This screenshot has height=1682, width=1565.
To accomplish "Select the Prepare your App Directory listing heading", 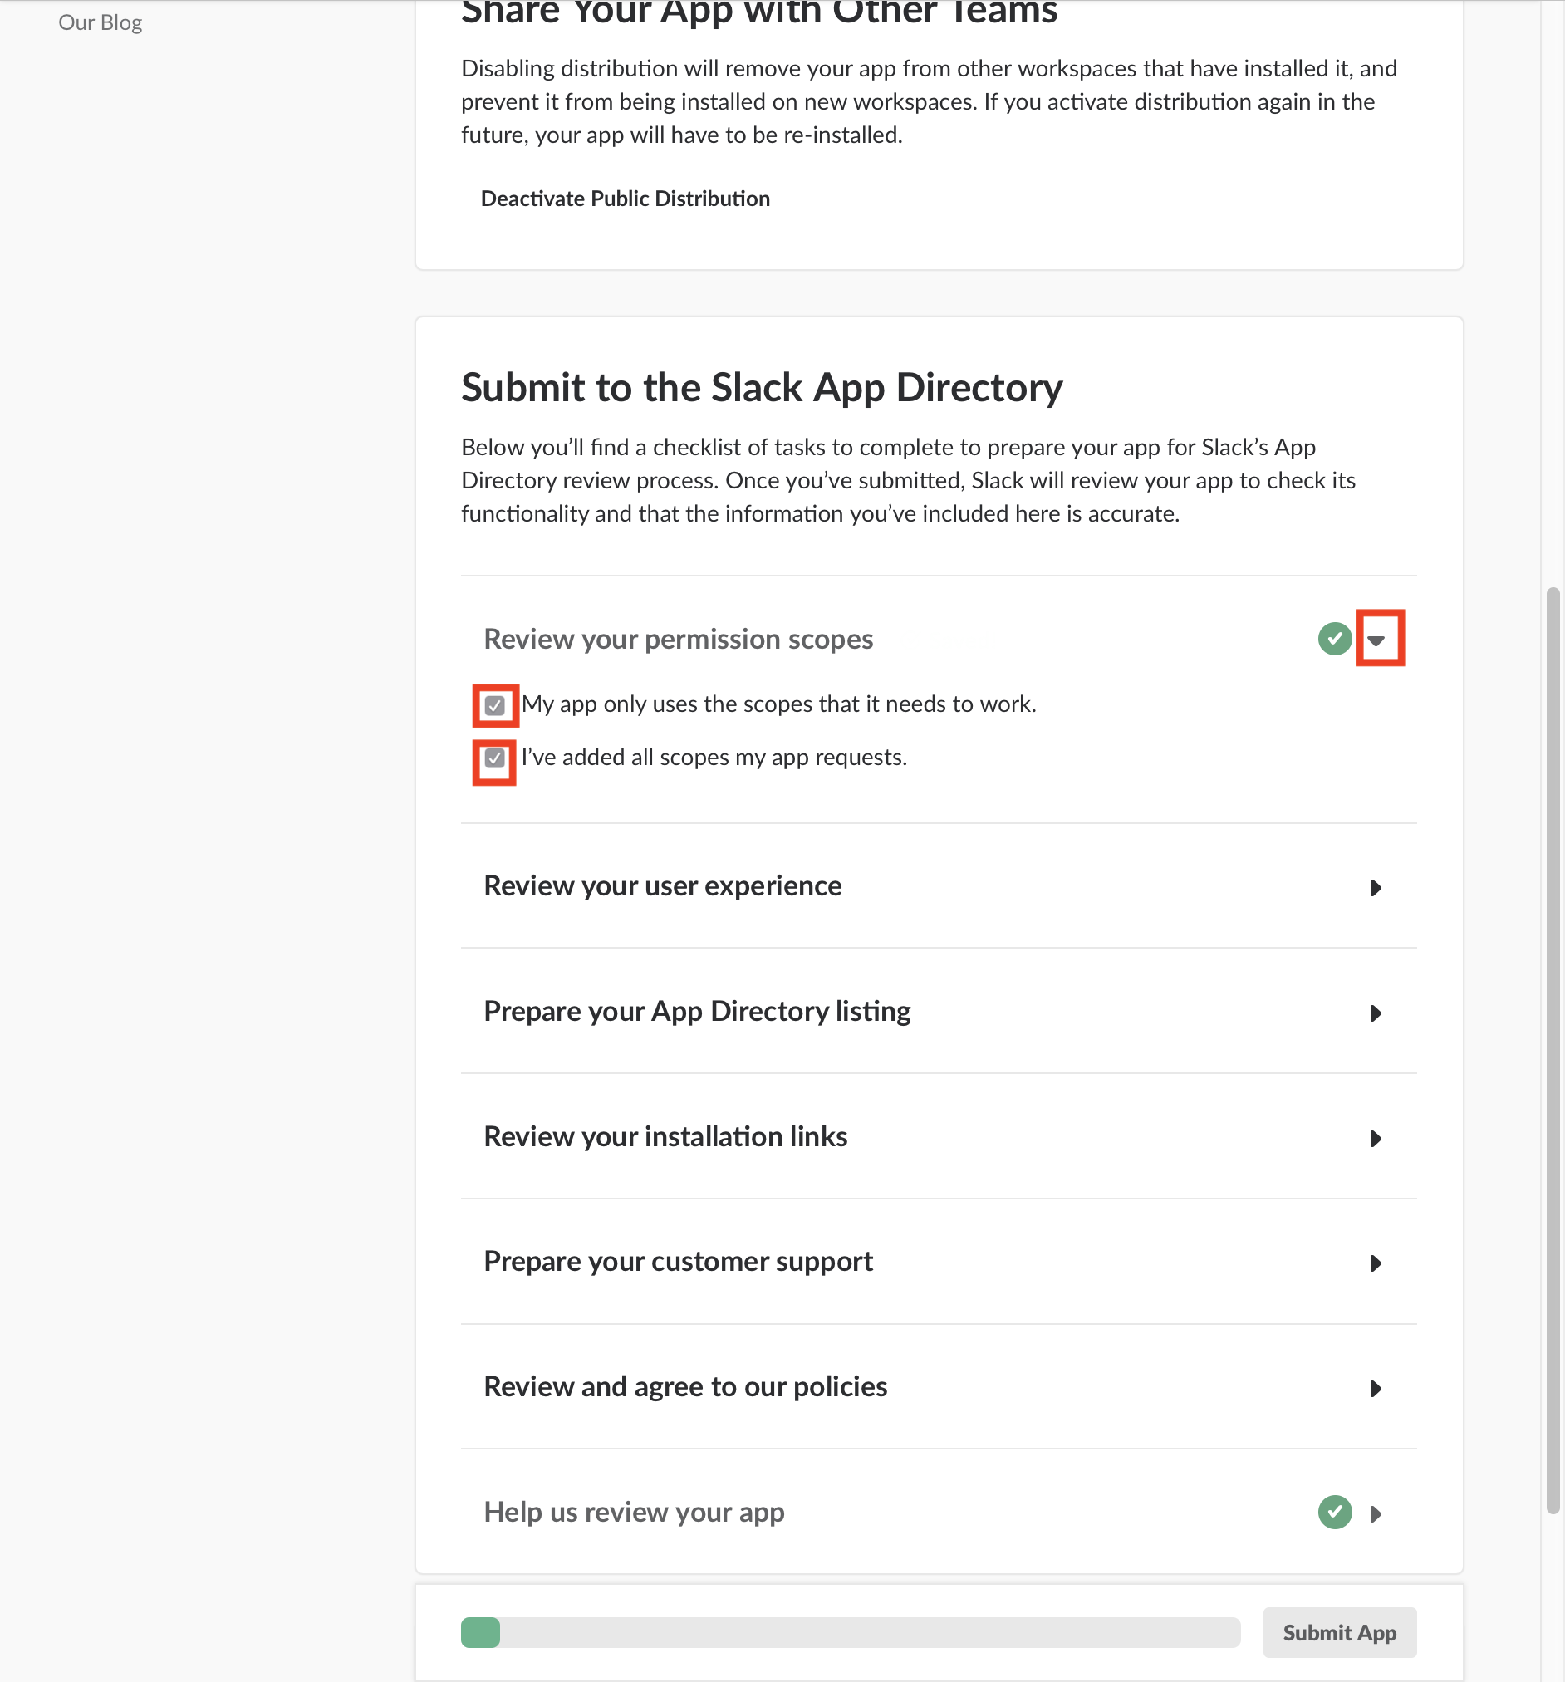I will (697, 1011).
